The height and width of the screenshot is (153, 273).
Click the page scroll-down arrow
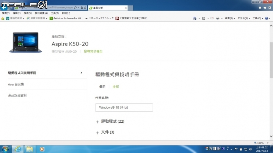coord(271,136)
